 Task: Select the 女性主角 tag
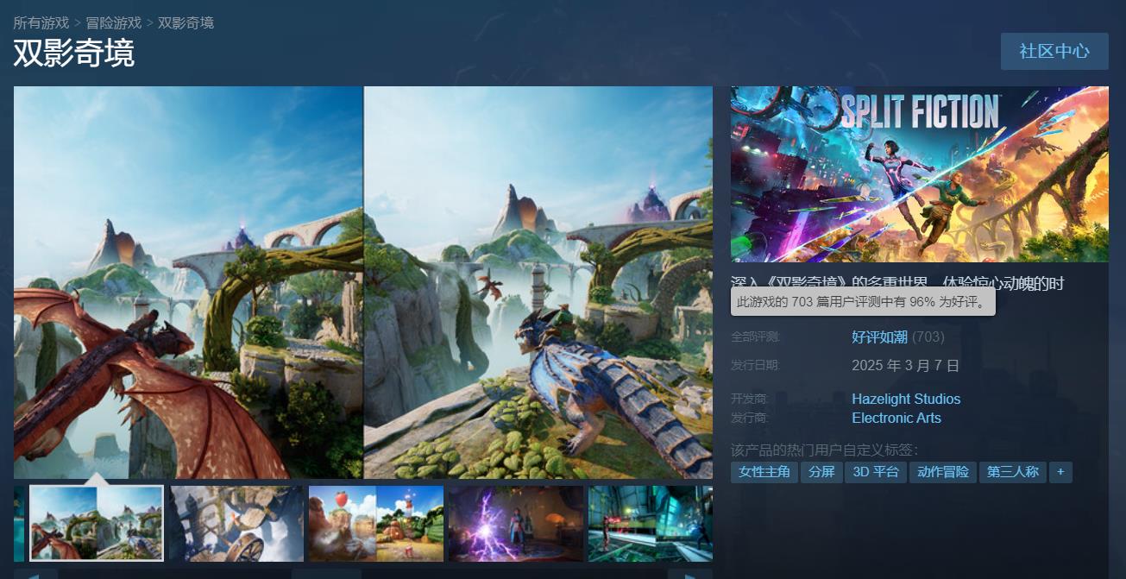[x=764, y=472]
